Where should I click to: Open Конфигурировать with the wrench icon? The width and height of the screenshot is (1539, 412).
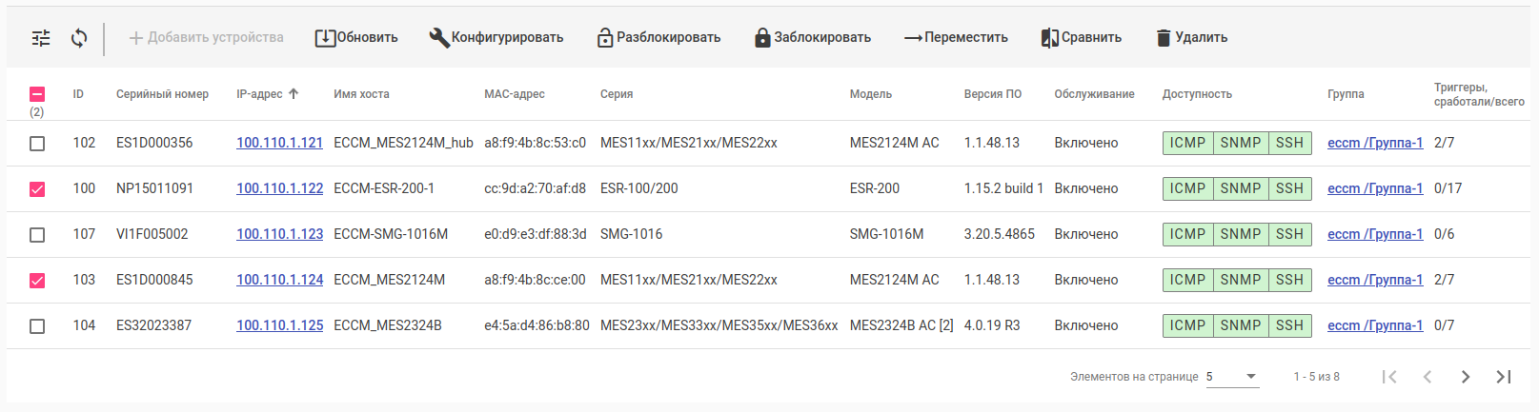[496, 38]
